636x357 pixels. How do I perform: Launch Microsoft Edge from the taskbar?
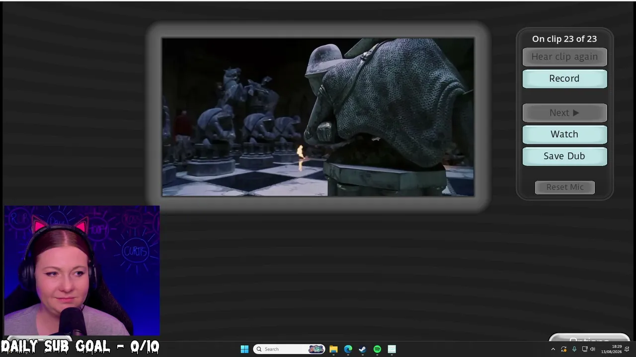point(348,349)
